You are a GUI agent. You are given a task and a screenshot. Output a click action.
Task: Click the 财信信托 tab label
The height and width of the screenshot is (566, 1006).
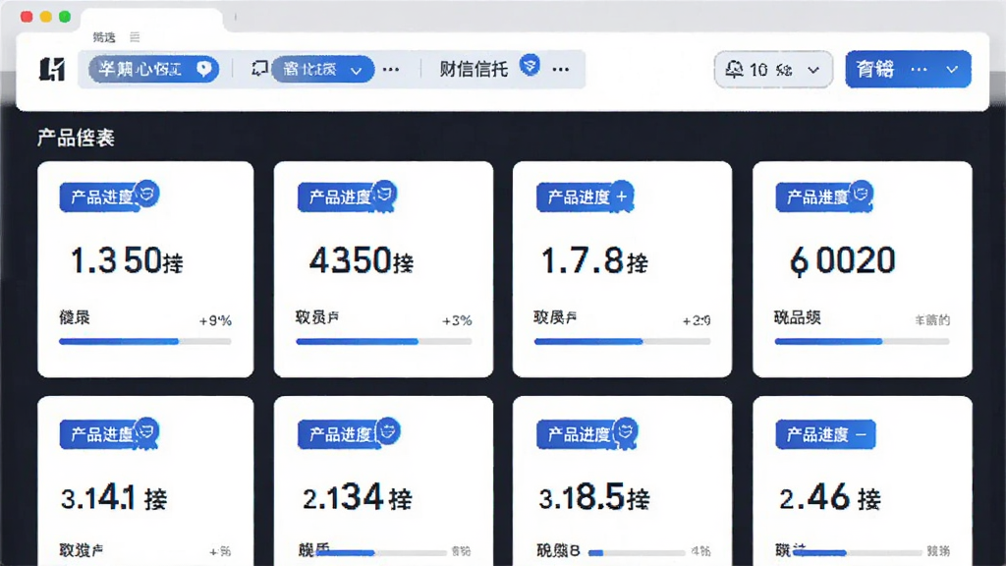[474, 70]
